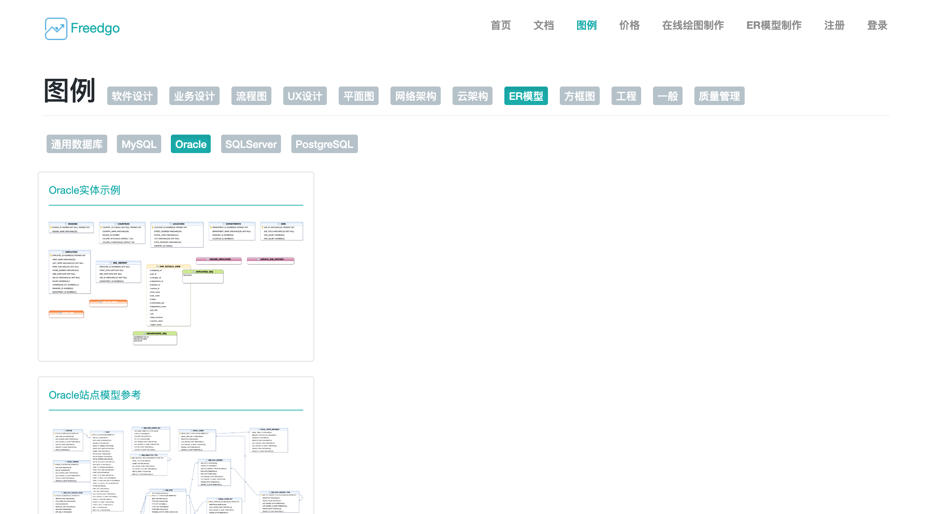
Task: Select the 网络架构 category tag
Action: 416,96
